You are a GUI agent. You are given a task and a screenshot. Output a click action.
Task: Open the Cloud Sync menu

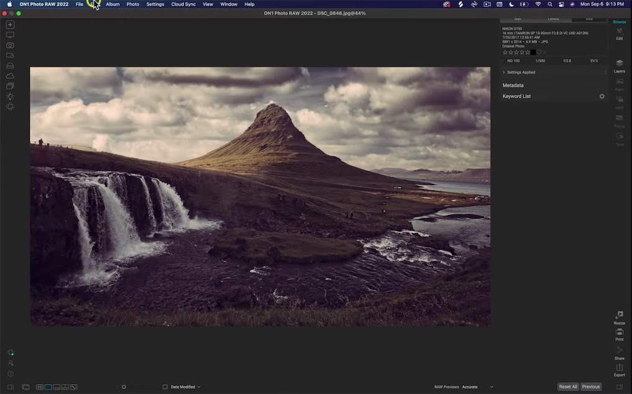[x=183, y=4]
